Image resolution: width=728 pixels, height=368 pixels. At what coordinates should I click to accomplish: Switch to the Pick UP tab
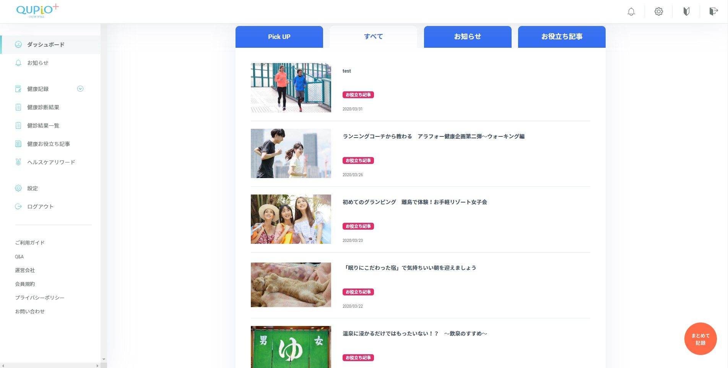click(x=279, y=37)
